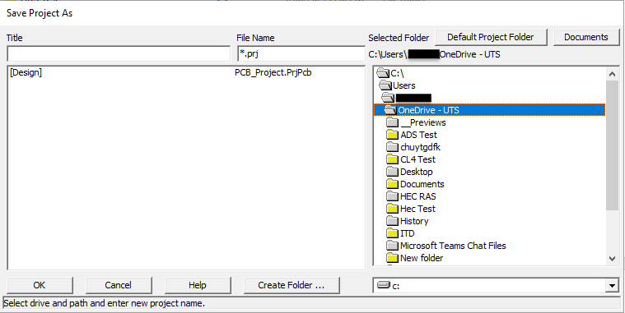Select the ADS Test folder name
This screenshot has height=313, width=625.
418,135
